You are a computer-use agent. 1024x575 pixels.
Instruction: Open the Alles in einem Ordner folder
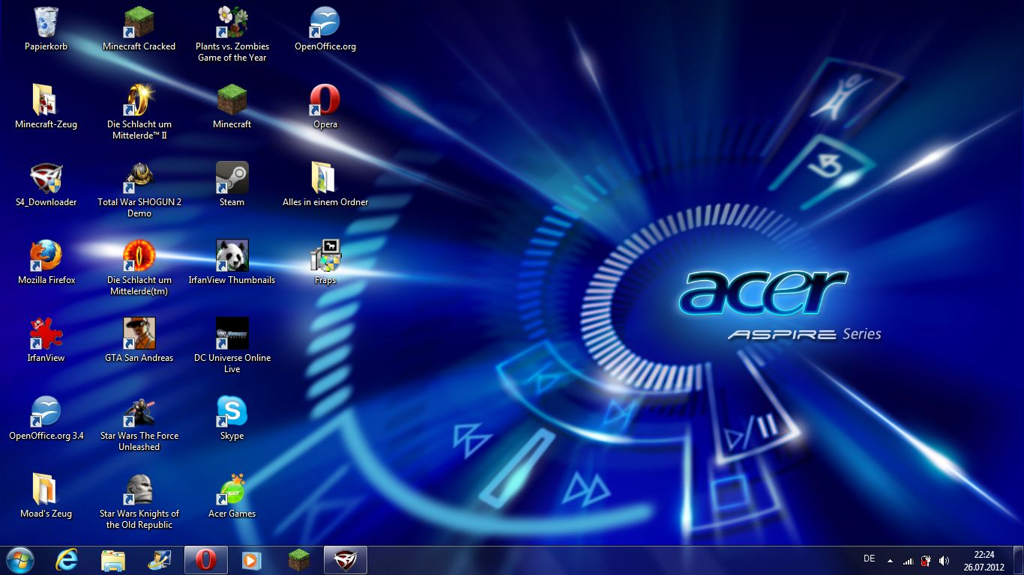(x=325, y=178)
